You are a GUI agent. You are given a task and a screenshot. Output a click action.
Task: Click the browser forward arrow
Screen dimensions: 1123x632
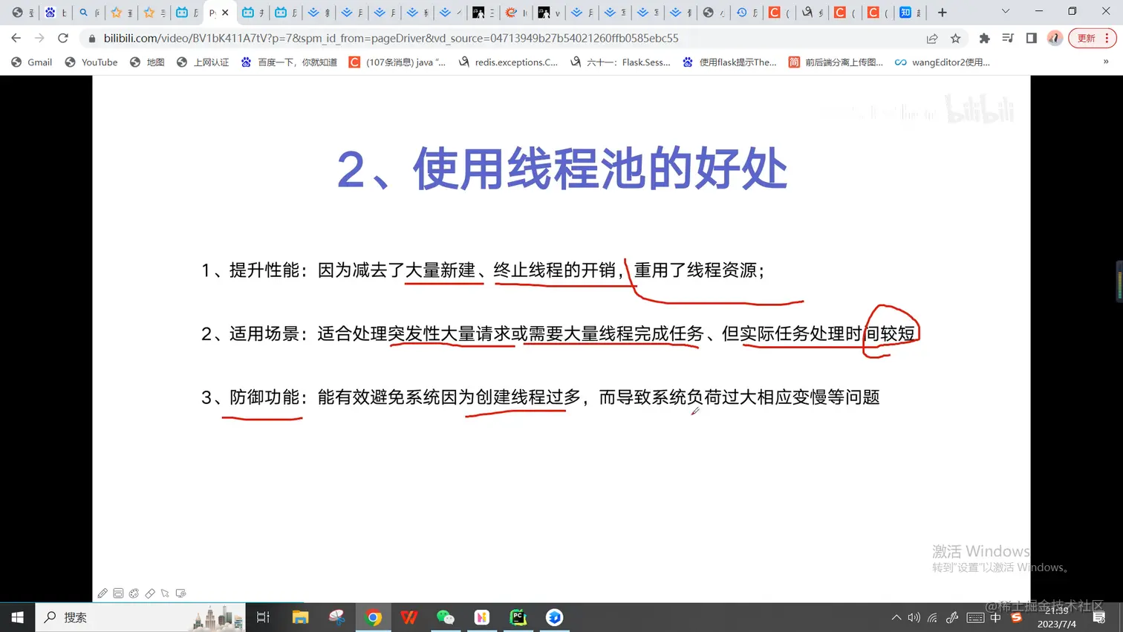pyautogui.click(x=39, y=38)
